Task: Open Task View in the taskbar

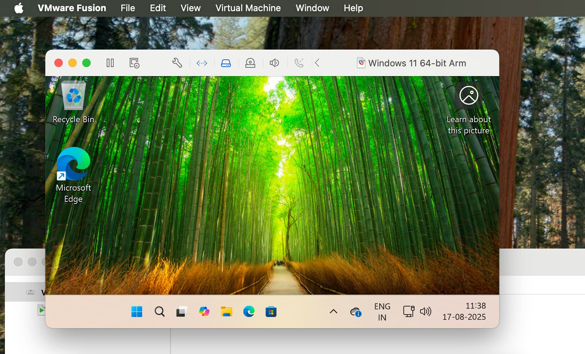Action: (182, 311)
